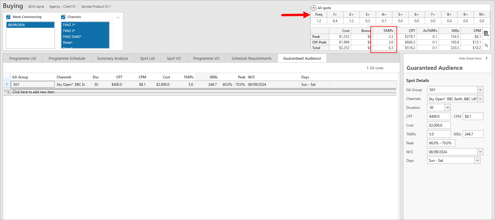Image resolution: width=495 pixels, height=220 pixels.
Task: Click the Sky Open*, BBC Ea channels cell
Action: [x=71, y=84]
